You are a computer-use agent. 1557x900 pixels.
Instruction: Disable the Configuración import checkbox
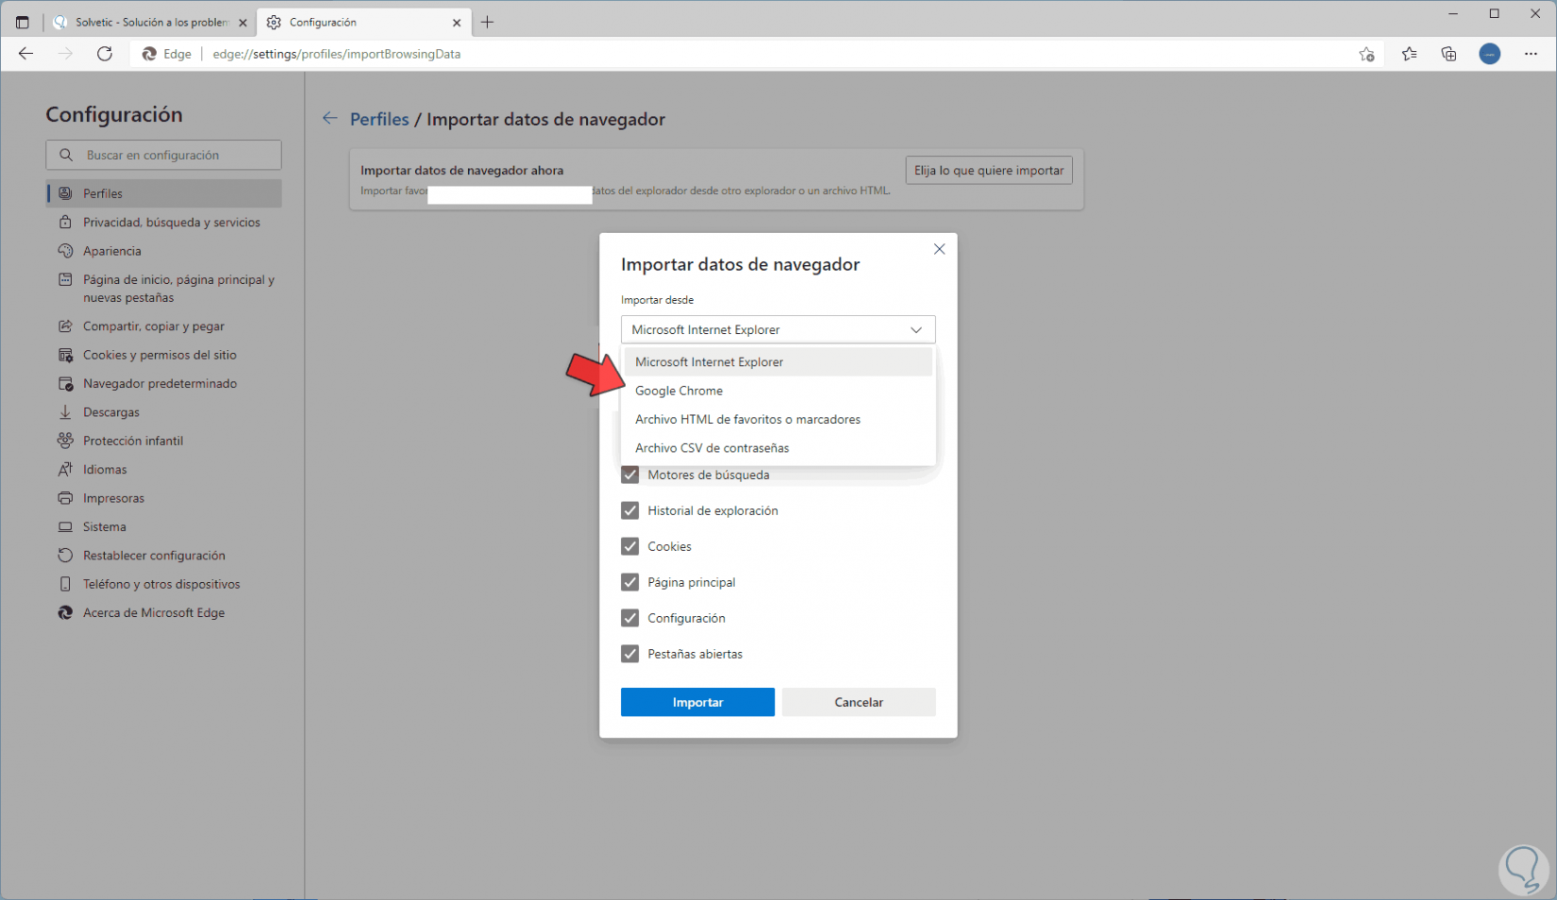pyautogui.click(x=629, y=618)
